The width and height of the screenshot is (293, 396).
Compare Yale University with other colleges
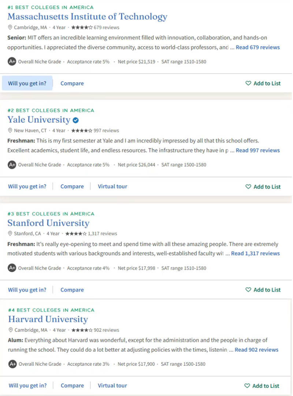(72, 186)
